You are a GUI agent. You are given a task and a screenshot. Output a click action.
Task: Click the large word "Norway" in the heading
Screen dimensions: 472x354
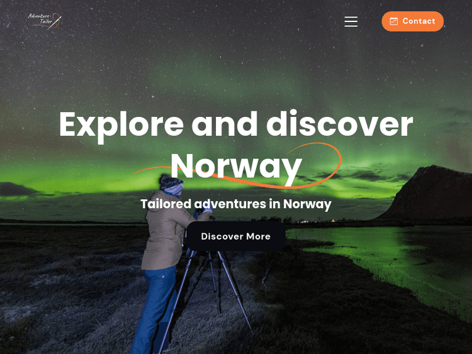coord(236,167)
